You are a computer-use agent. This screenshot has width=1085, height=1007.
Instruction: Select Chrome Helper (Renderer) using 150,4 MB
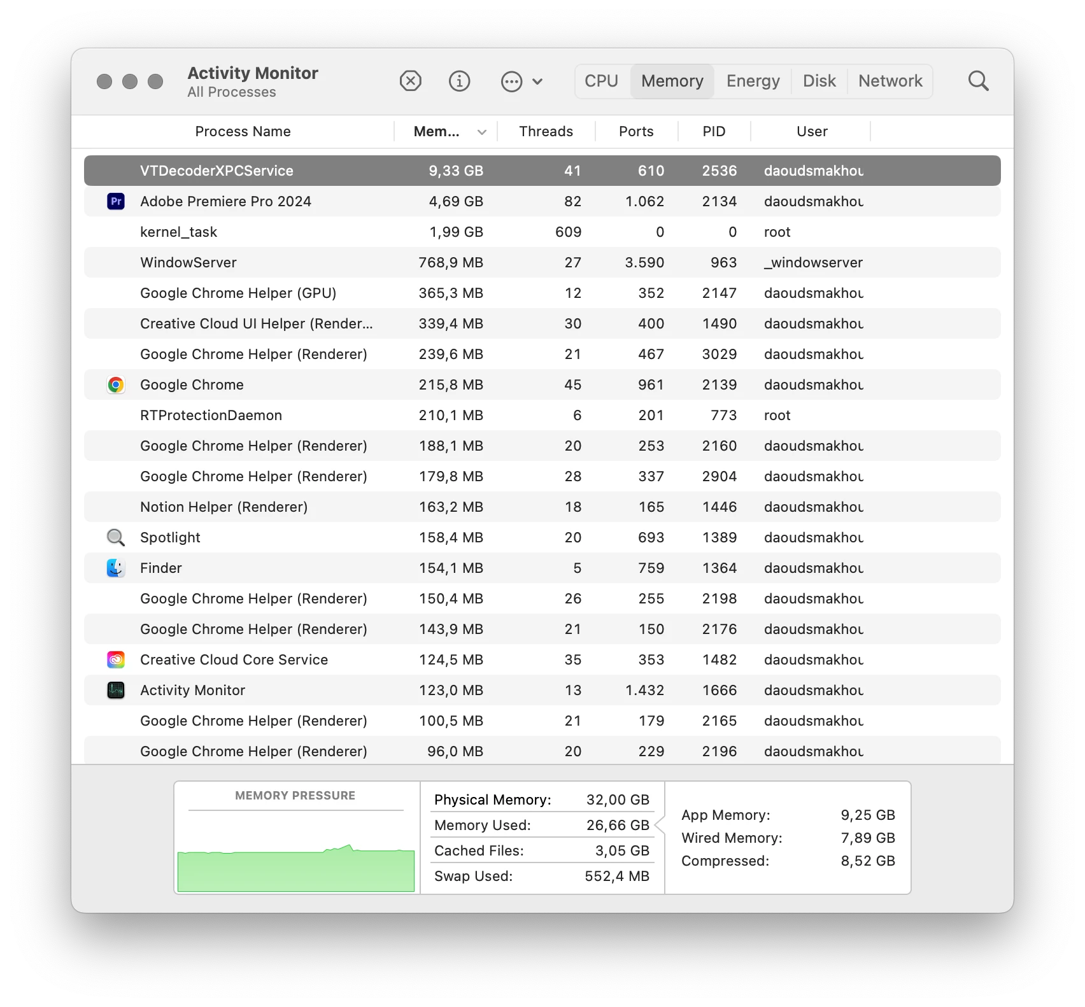[x=542, y=598]
